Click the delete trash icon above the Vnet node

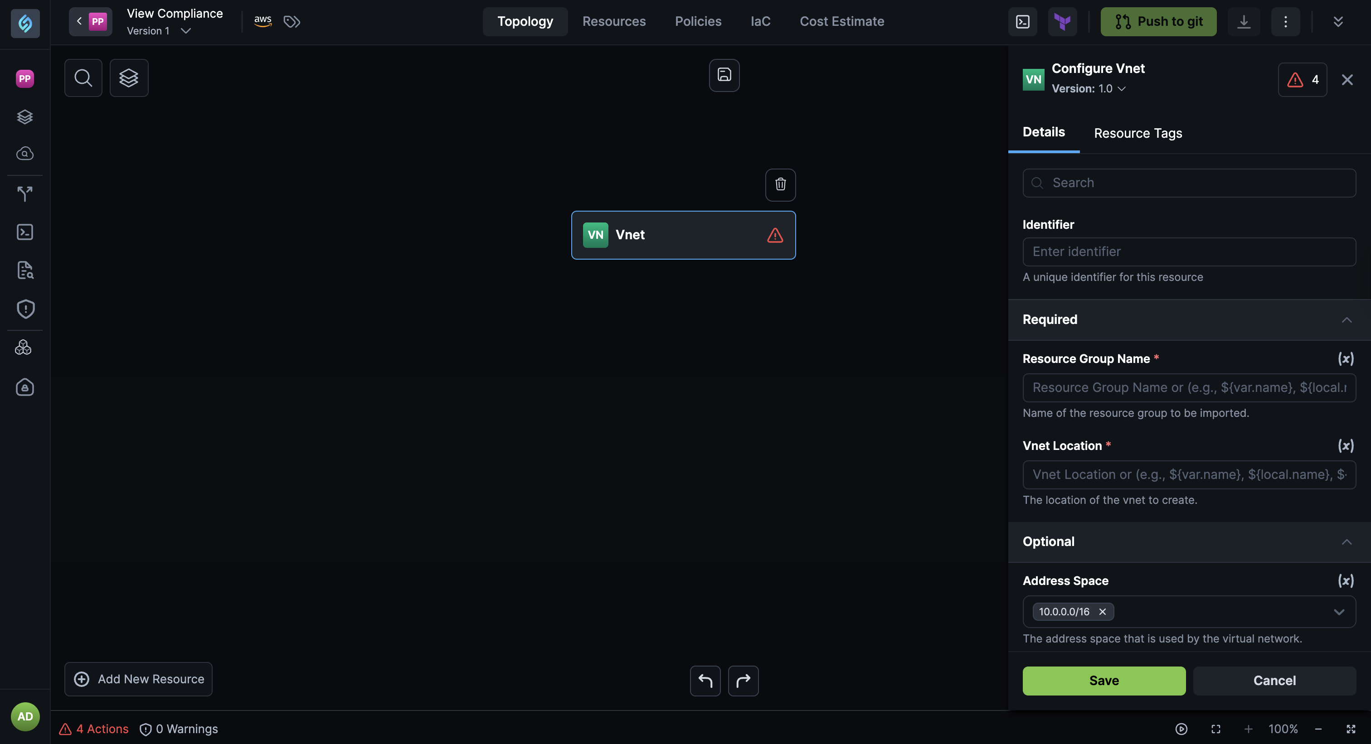[780, 184]
